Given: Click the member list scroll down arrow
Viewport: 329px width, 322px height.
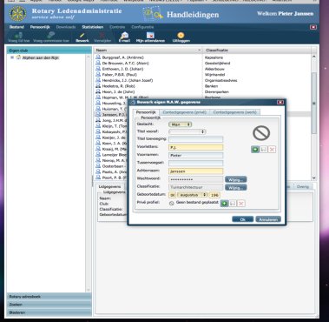Looking at the screenshot, I should [x=314, y=178].
